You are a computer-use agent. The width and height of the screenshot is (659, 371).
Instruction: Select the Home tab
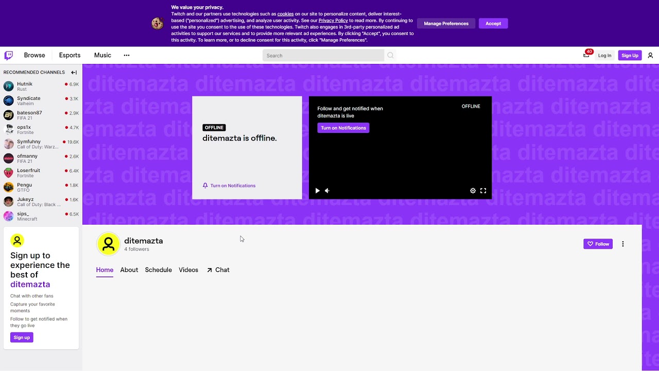coord(105,270)
